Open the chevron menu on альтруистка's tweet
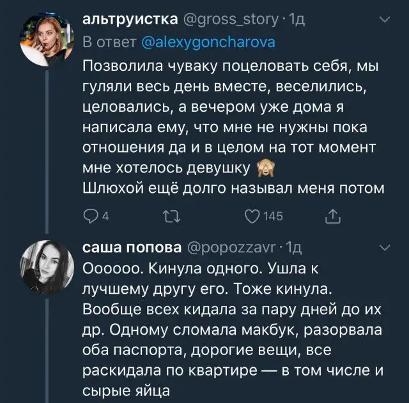Screen dimensions: 409x403 (x=383, y=21)
